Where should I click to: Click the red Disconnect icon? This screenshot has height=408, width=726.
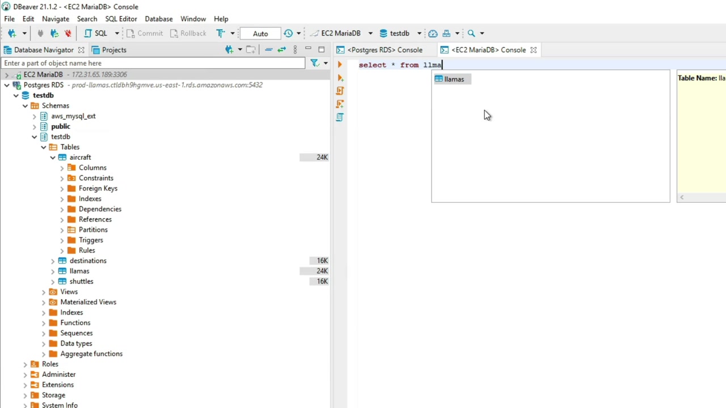click(x=68, y=33)
